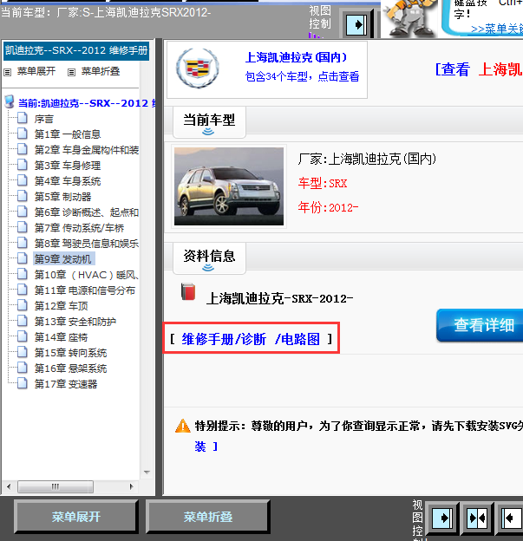The image size is (523, 541).
Task: Click the computer icon of the current manual root
Action: [x=10, y=101]
